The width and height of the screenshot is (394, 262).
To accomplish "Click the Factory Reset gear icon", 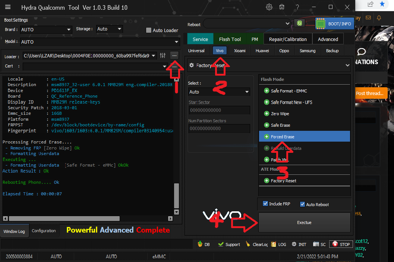I will [192, 65].
